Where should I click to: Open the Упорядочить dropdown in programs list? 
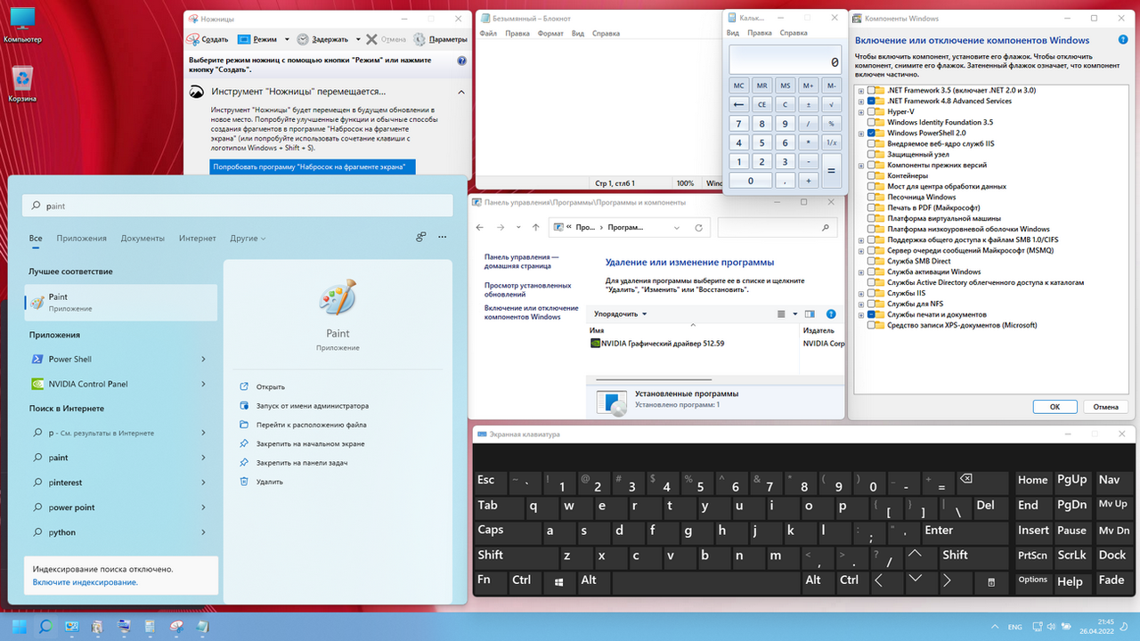[x=621, y=314]
